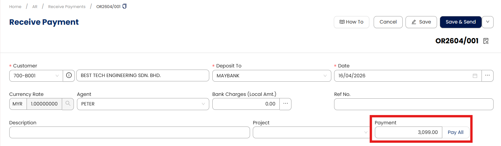Open the How To guide
This screenshot has height=146, width=501.
pyautogui.click(x=351, y=22)
